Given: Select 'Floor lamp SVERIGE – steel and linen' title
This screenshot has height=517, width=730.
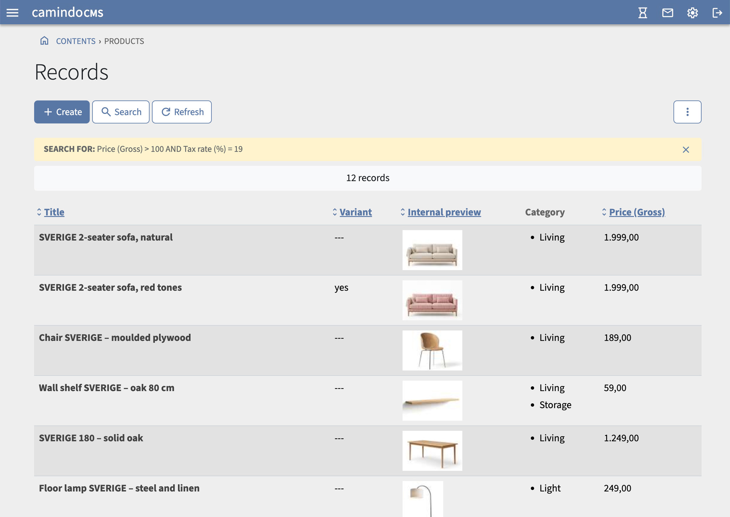Looking at the screenshot, I should tap(119, 489).
